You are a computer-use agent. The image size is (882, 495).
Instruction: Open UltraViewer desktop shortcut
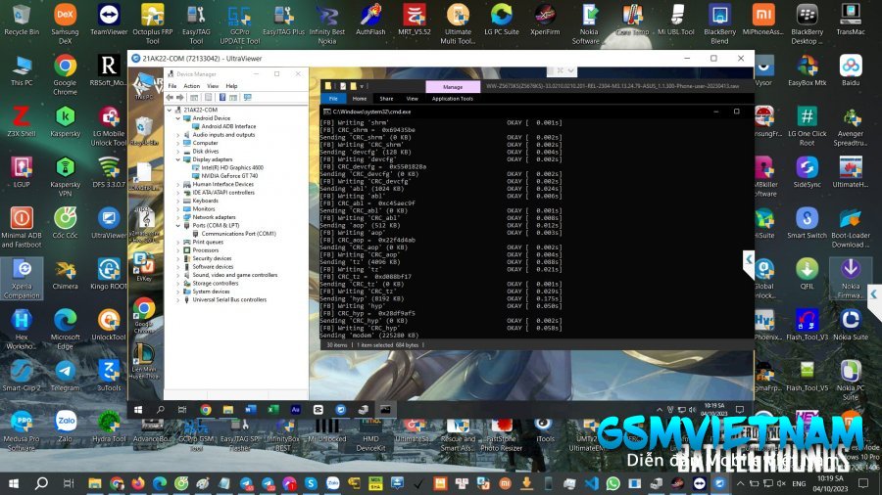click(109, 223)
